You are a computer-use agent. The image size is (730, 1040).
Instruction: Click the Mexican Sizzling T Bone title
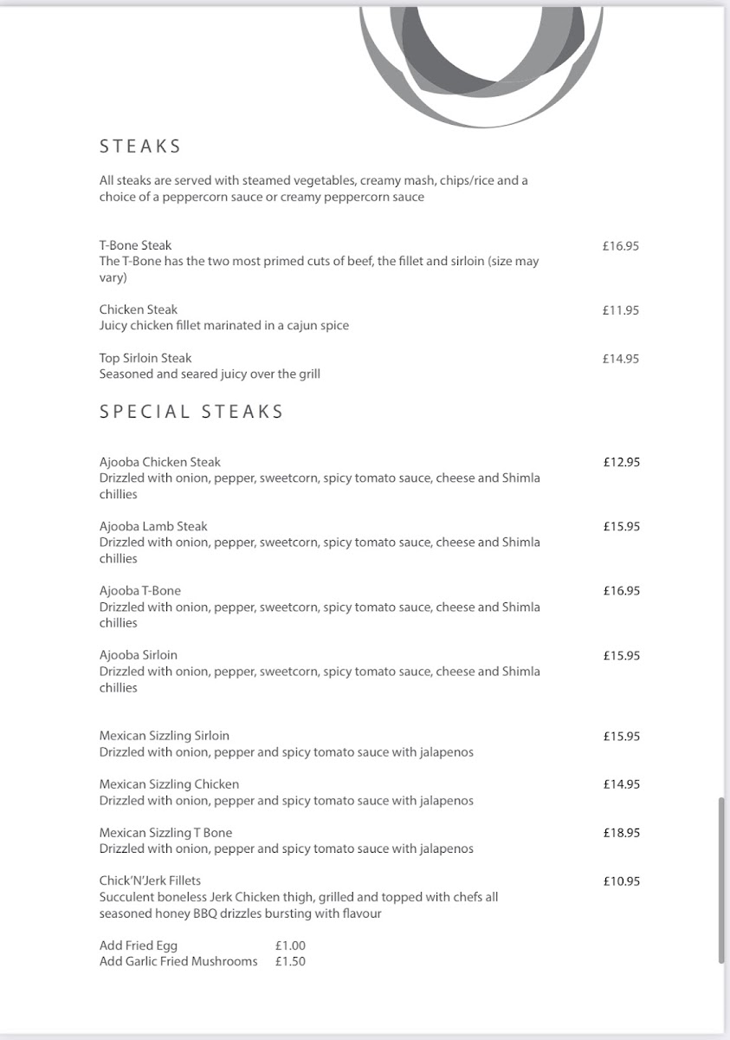click(x=165, y=833)
